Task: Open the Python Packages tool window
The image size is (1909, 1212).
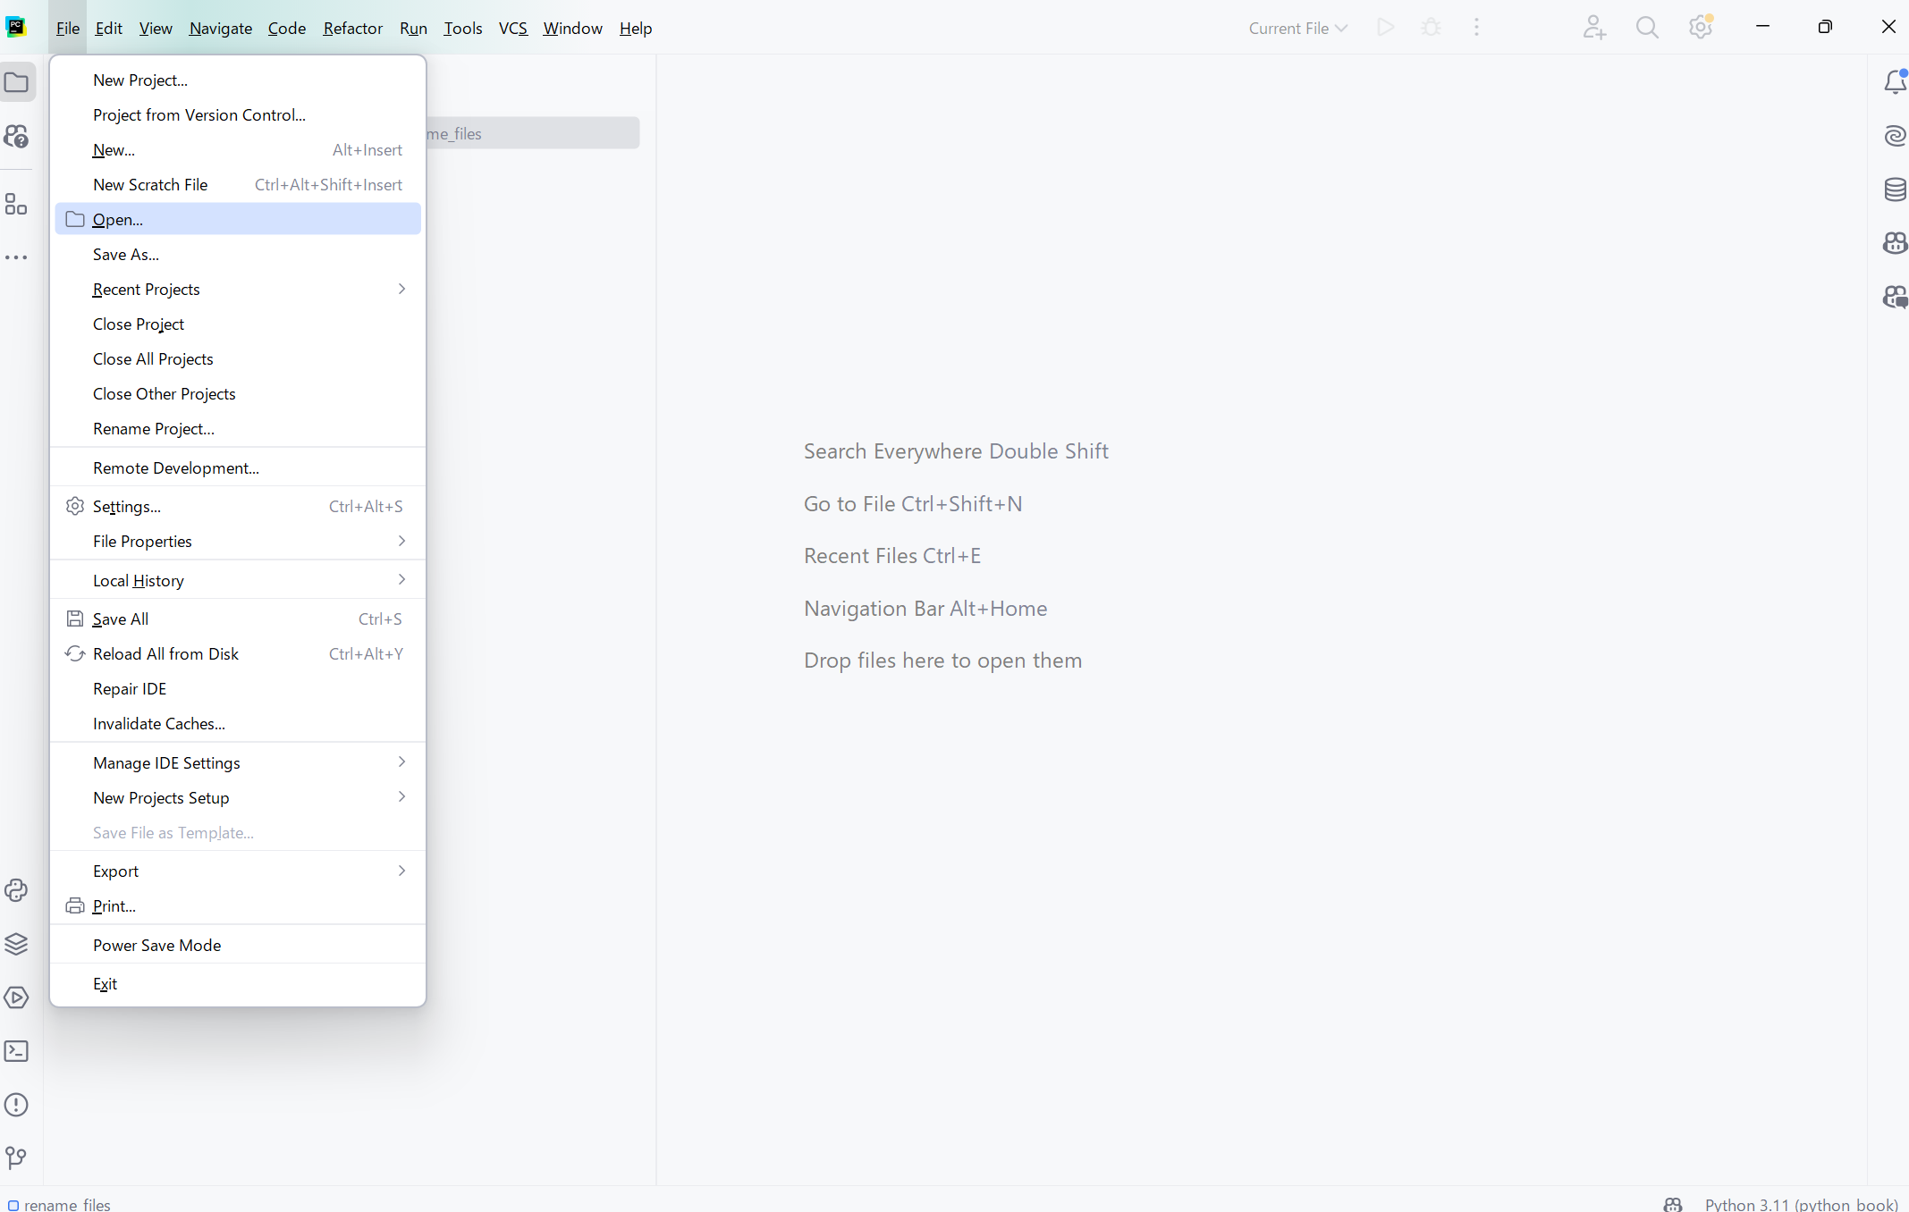Action: click(16, 944)
